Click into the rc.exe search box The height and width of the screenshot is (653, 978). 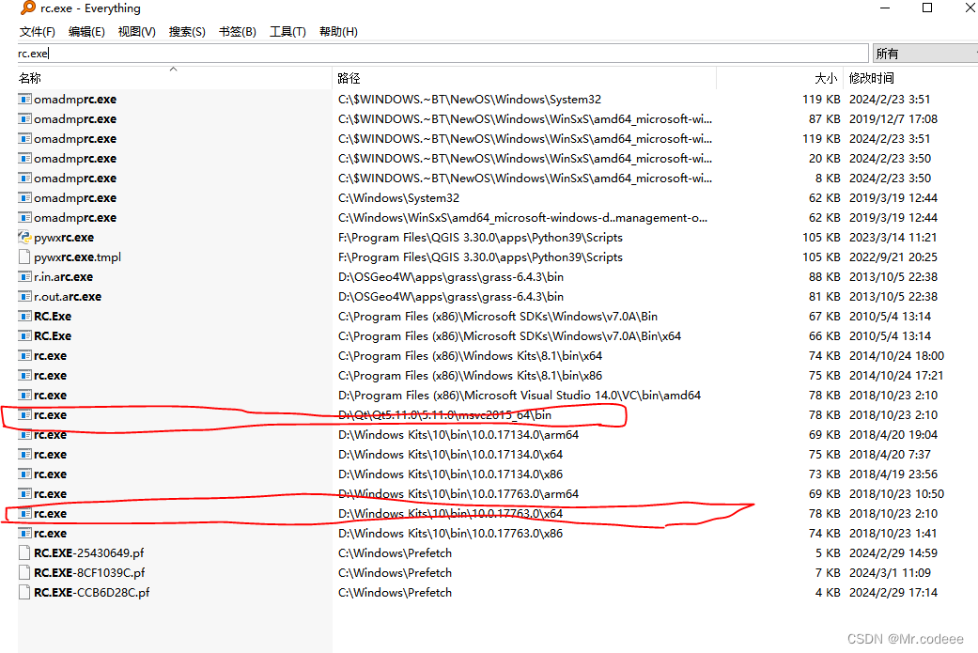pyautogui.click(x=442, y=54)
